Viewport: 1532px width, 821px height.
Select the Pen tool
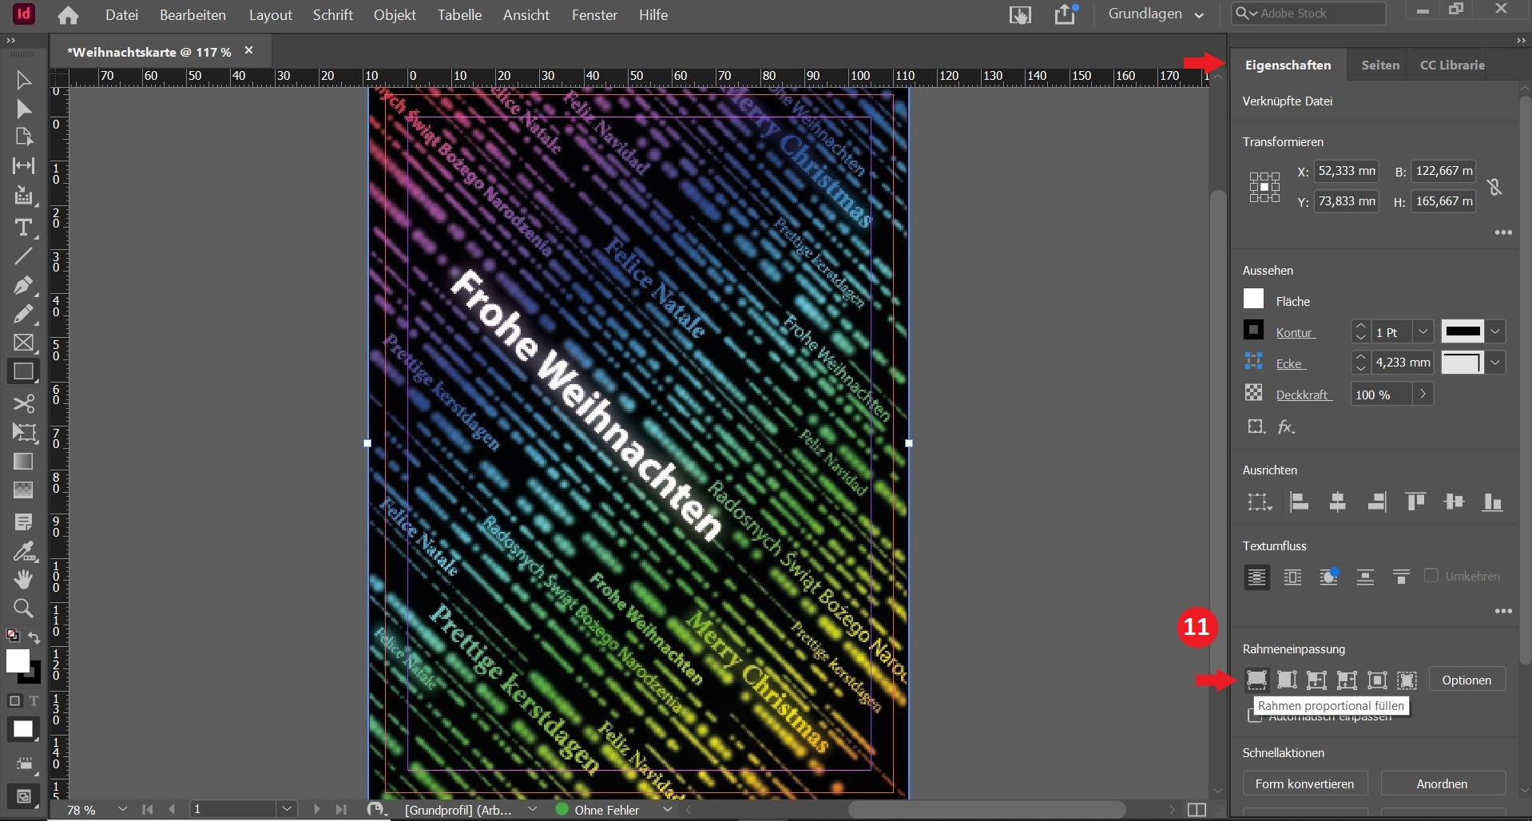[x=23, y=285]
